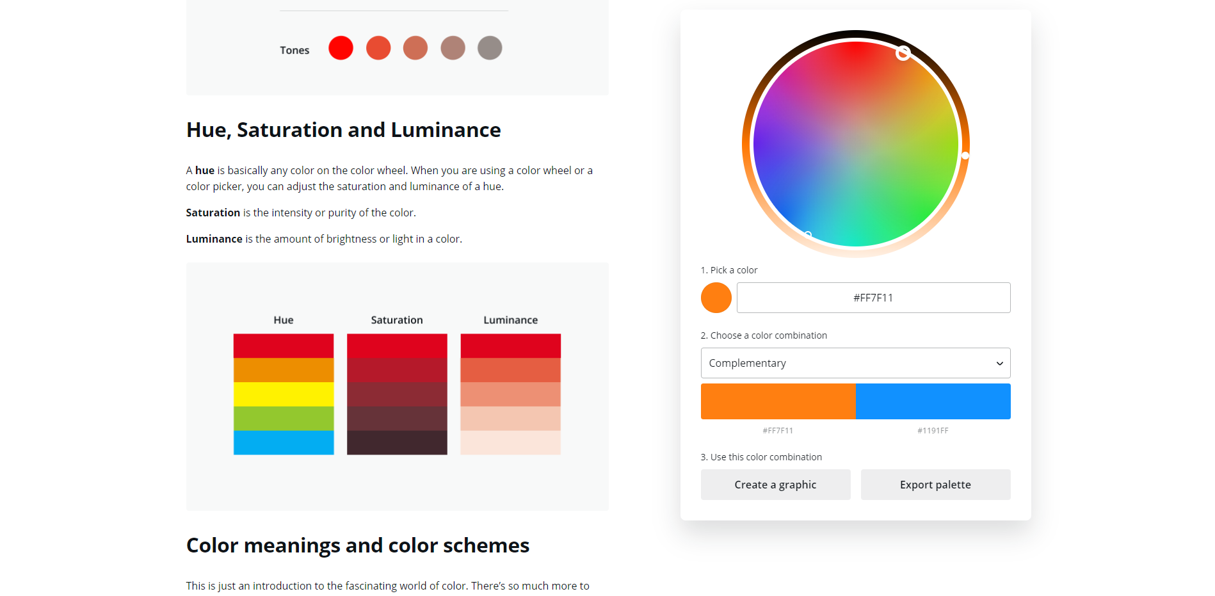Click the blue band in the Hue column
The width and height of the screenshot is (1215, 596).
[x=284, y=443]
